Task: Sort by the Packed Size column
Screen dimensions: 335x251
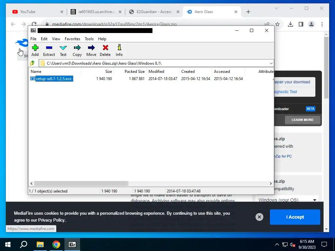Action: pyautogui.click(x=130, y=72)
